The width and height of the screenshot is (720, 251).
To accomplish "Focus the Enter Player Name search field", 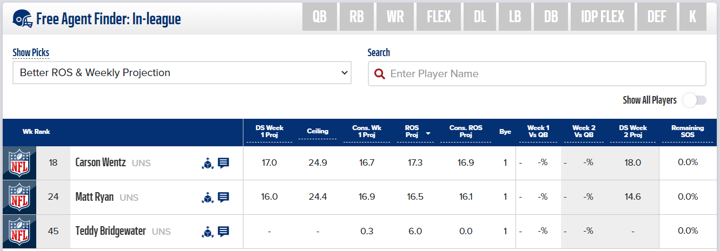I will [537, 73].
